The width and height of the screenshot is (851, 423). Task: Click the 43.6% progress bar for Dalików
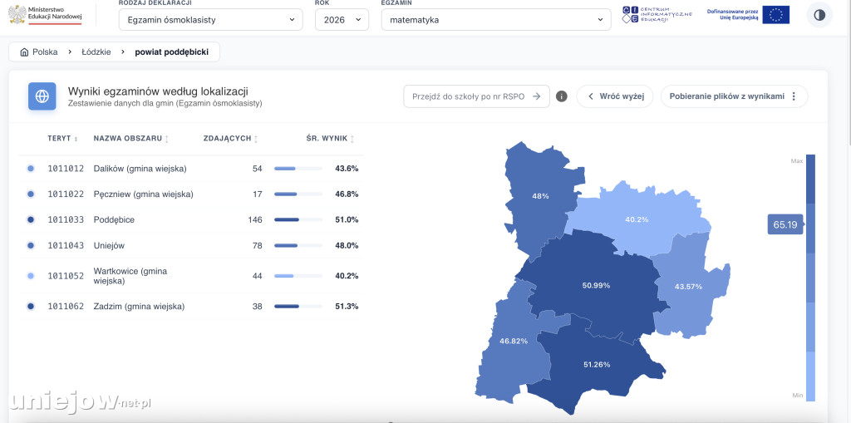click(x=298, y=169)
